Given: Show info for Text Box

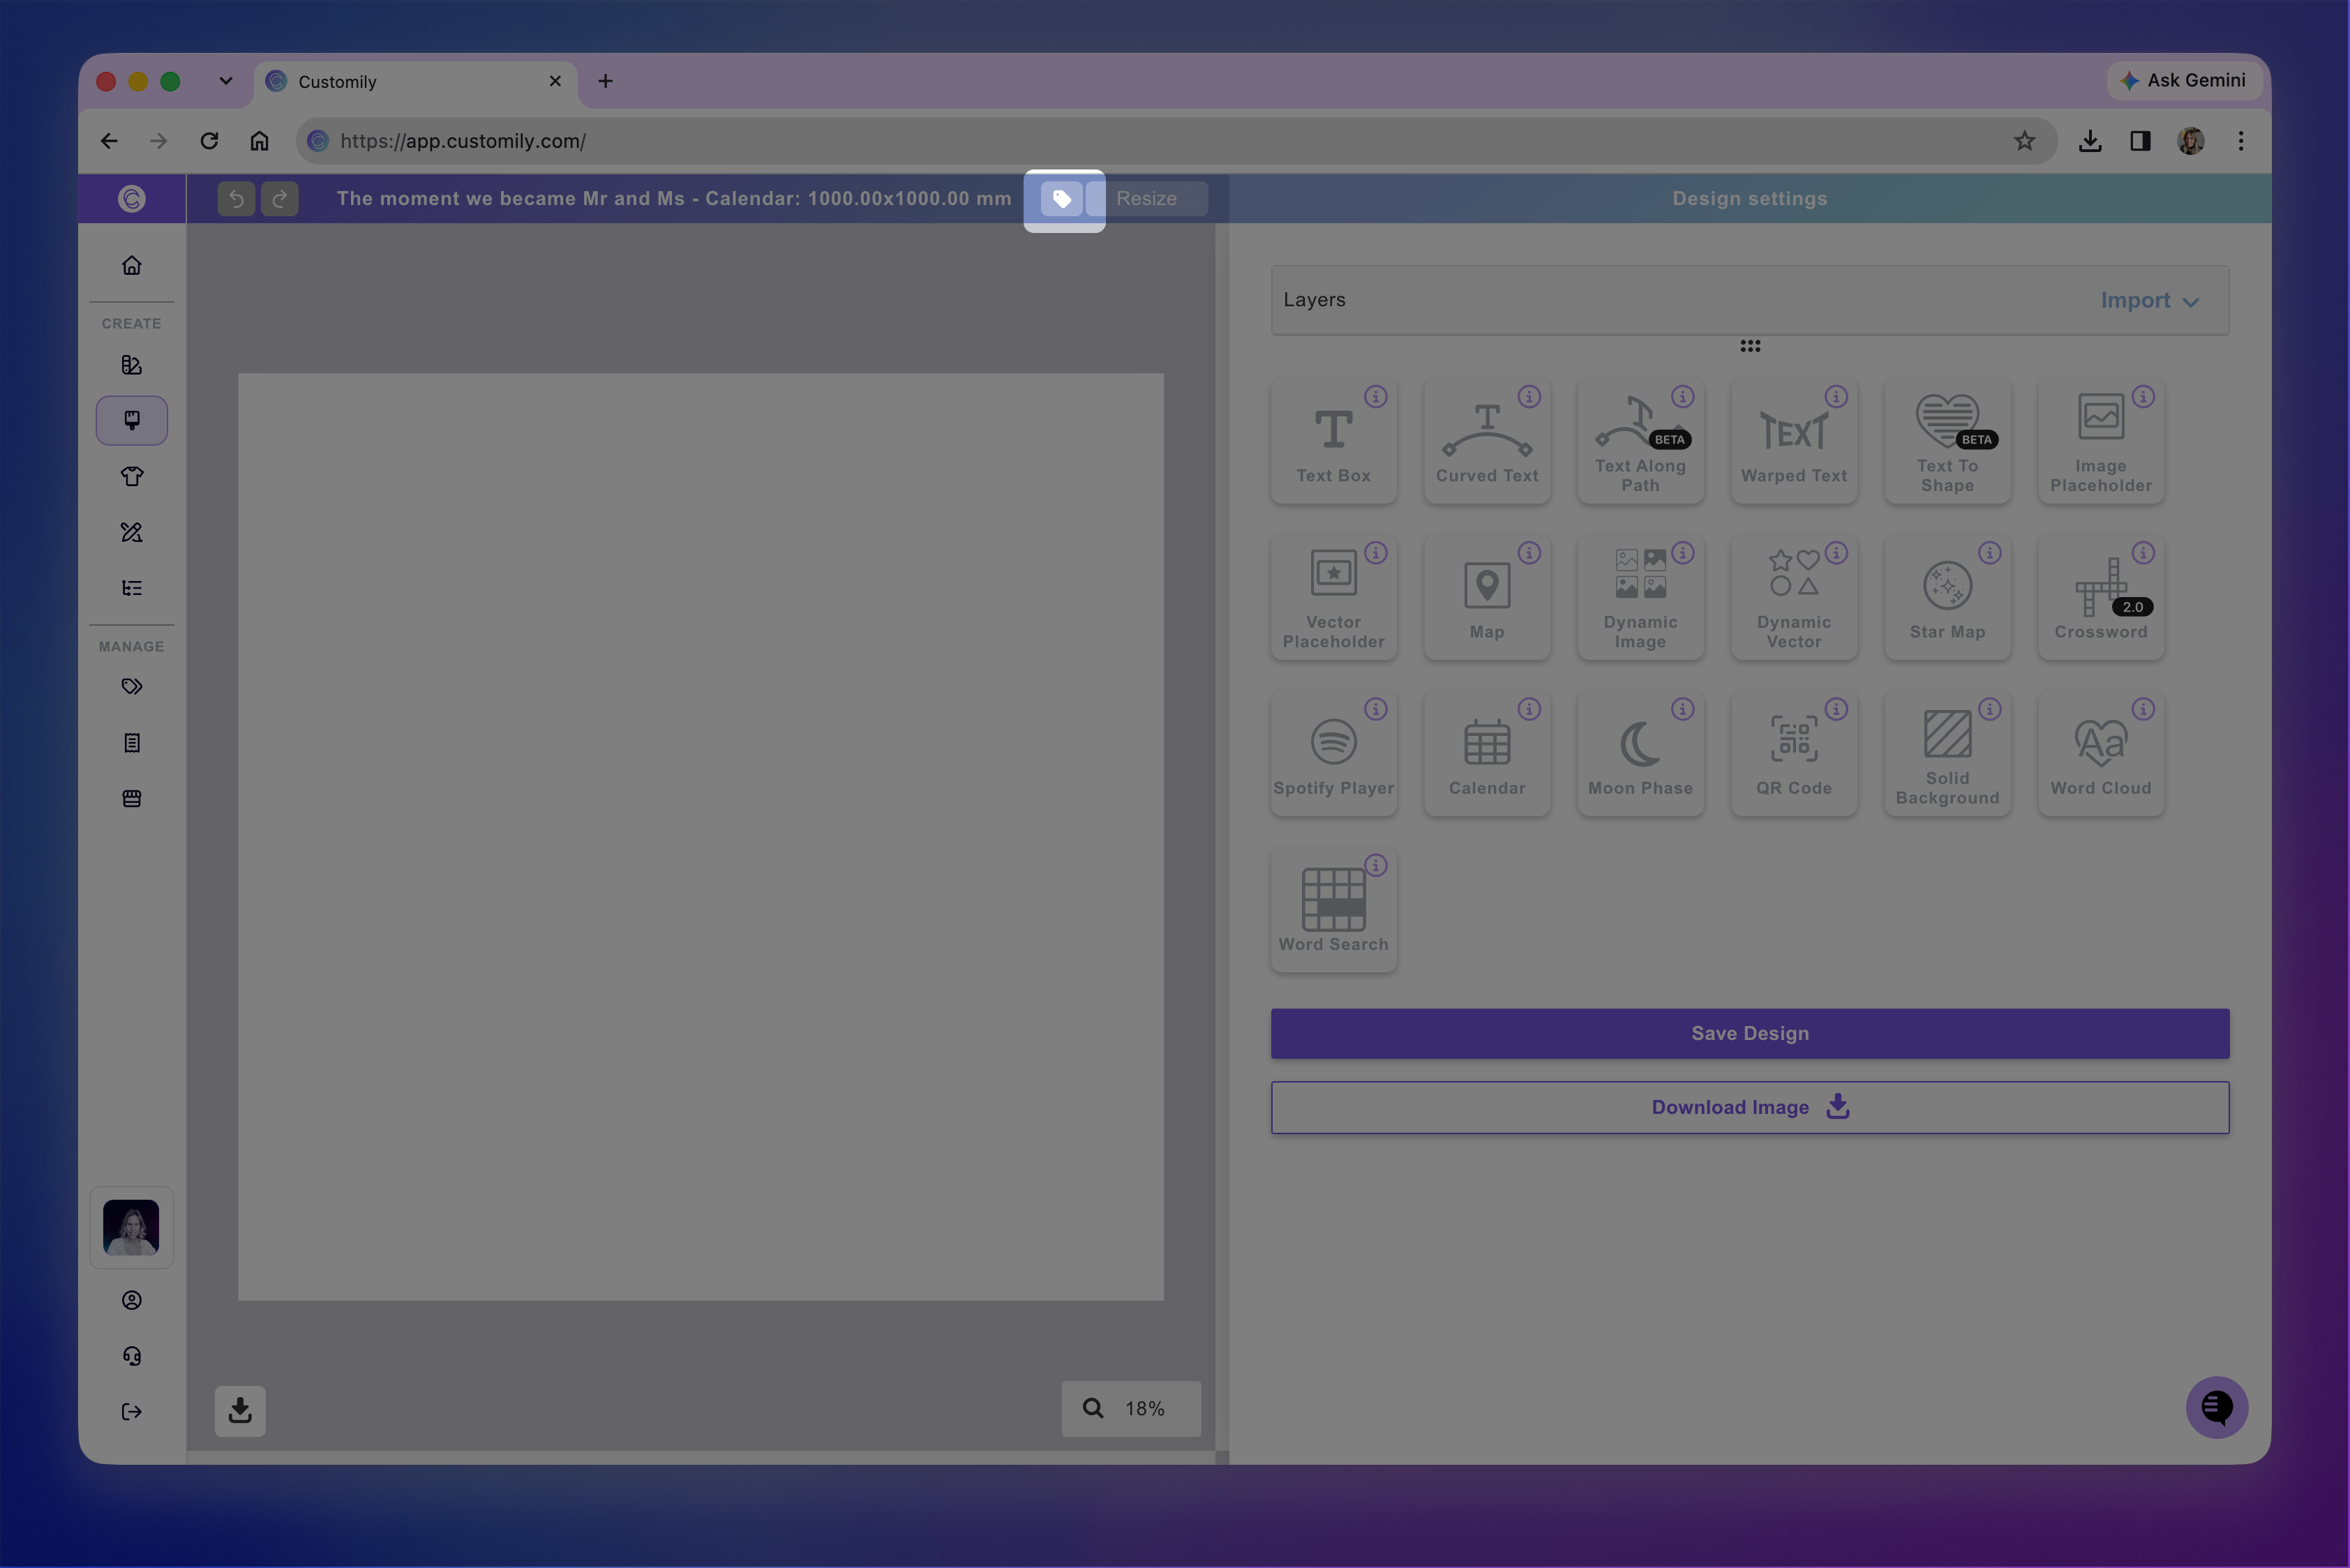Looking at the screenshot, I should click(1377, 397).
